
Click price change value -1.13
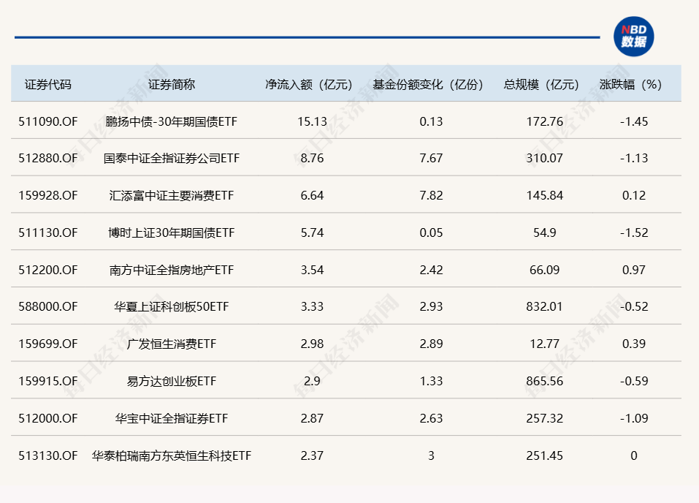tap(634, 158)
